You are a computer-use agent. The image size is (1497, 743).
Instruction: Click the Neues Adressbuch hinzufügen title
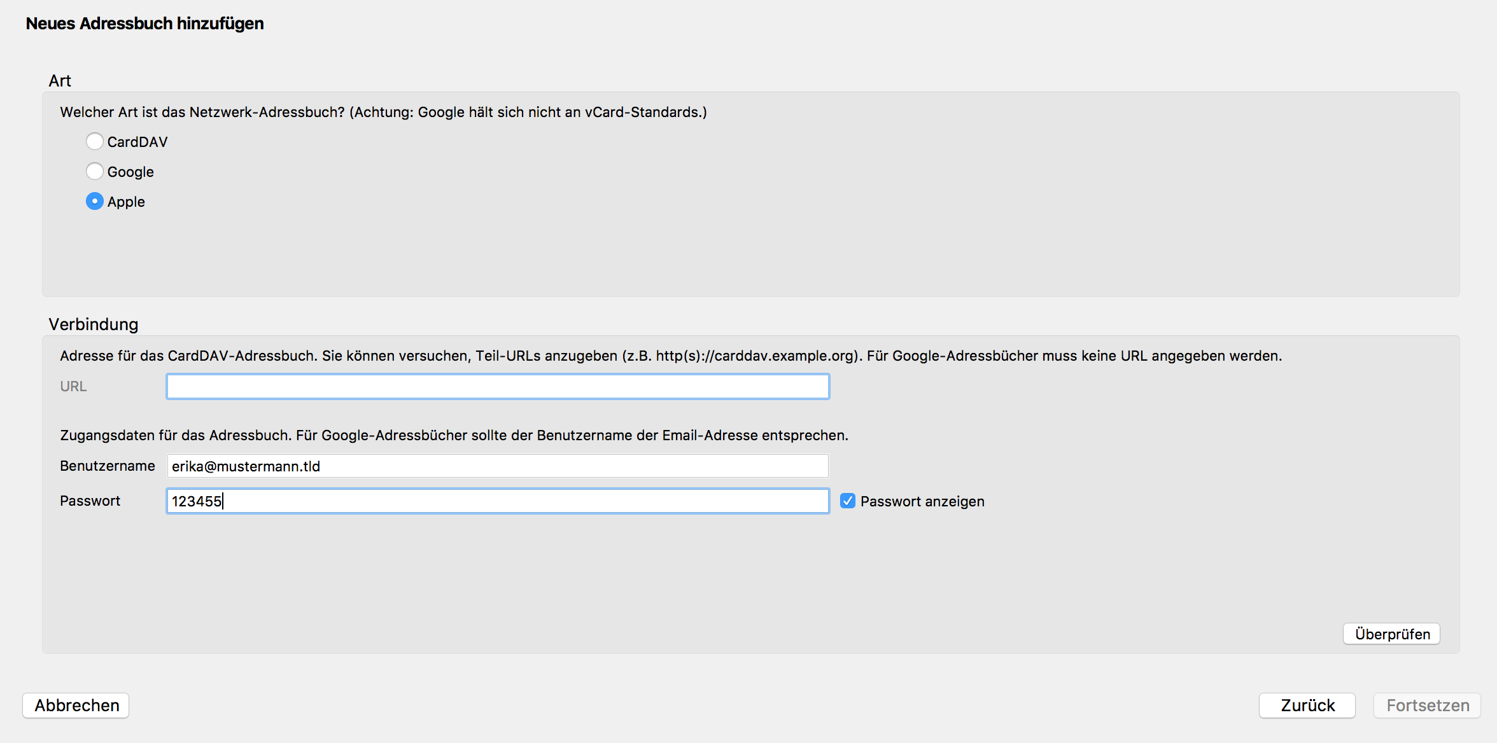point(144,24)
